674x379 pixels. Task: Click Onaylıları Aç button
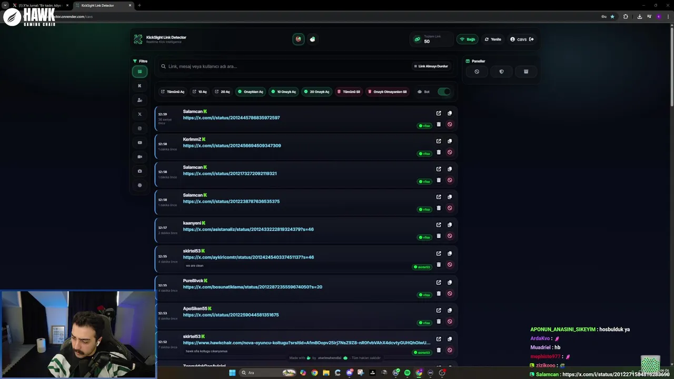click(250, 92)
